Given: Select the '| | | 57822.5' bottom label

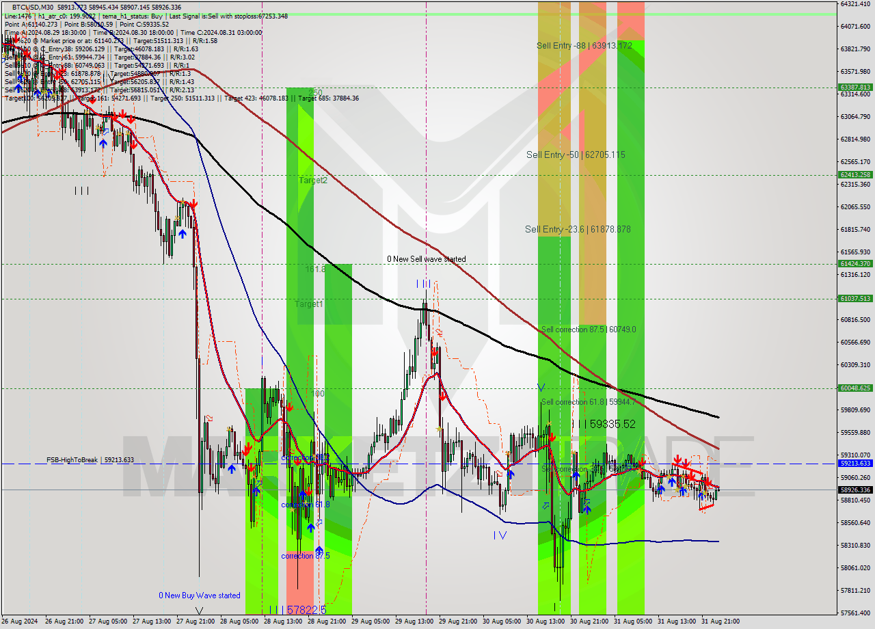Looking at the screenshot, I should coord(297,609).
